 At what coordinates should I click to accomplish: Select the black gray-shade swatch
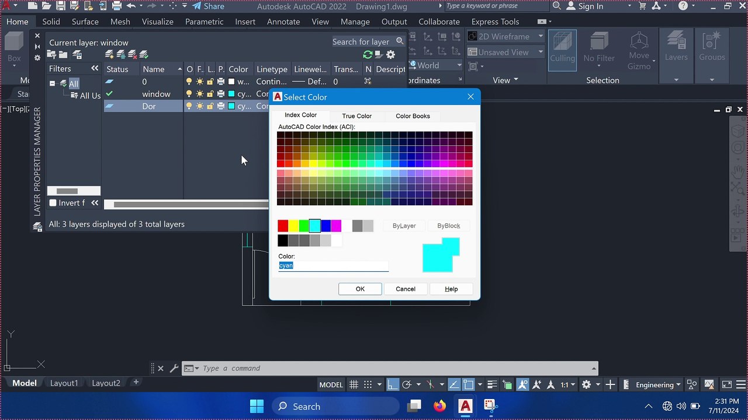pyautogui.click(x=283, y=240)
